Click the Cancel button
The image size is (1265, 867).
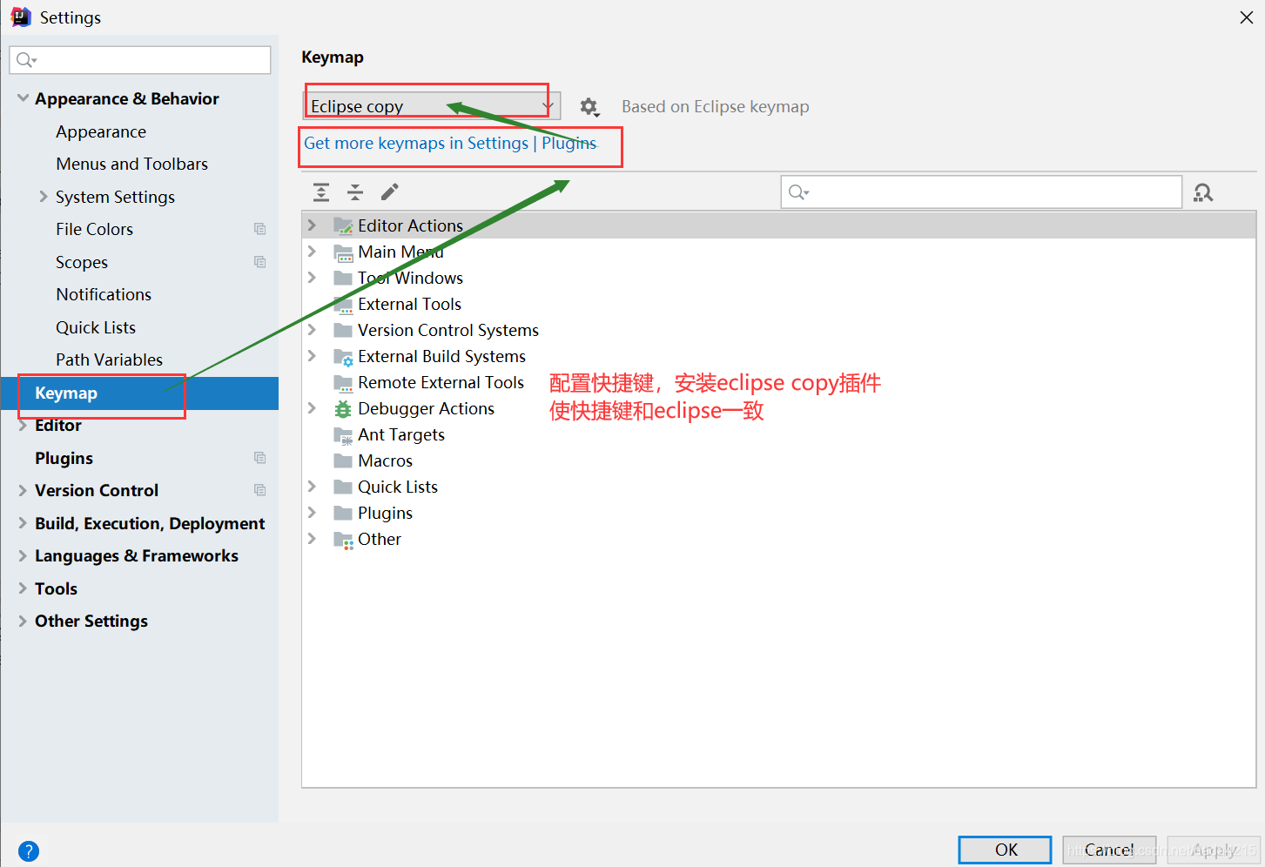(x=1109, y=850)
